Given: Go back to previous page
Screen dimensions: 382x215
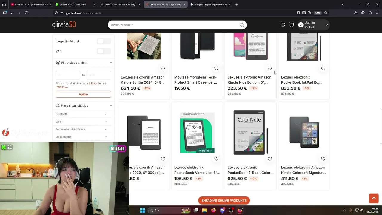Looking at the screenshot, I should pyautogui.click(x=12, y=13).
